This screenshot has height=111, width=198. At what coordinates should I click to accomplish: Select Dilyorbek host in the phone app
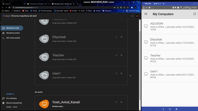[170, 42]
